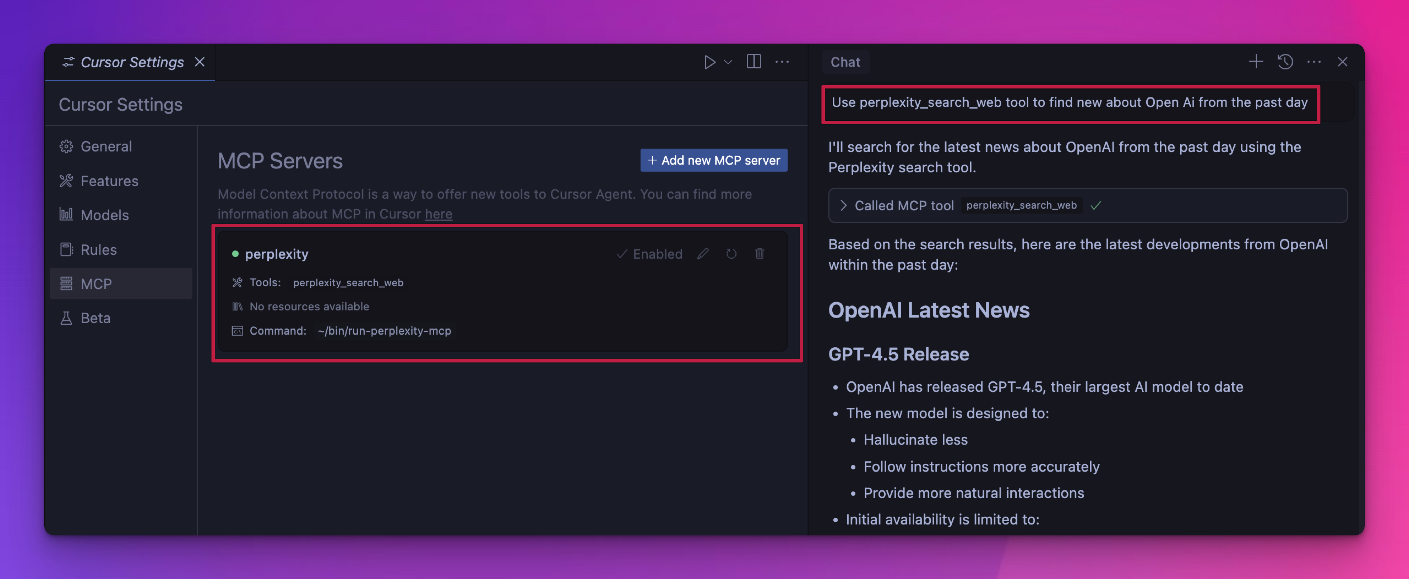Follow the 'here' MCP documentation link
1409x579 pixels.
[439, 214]
